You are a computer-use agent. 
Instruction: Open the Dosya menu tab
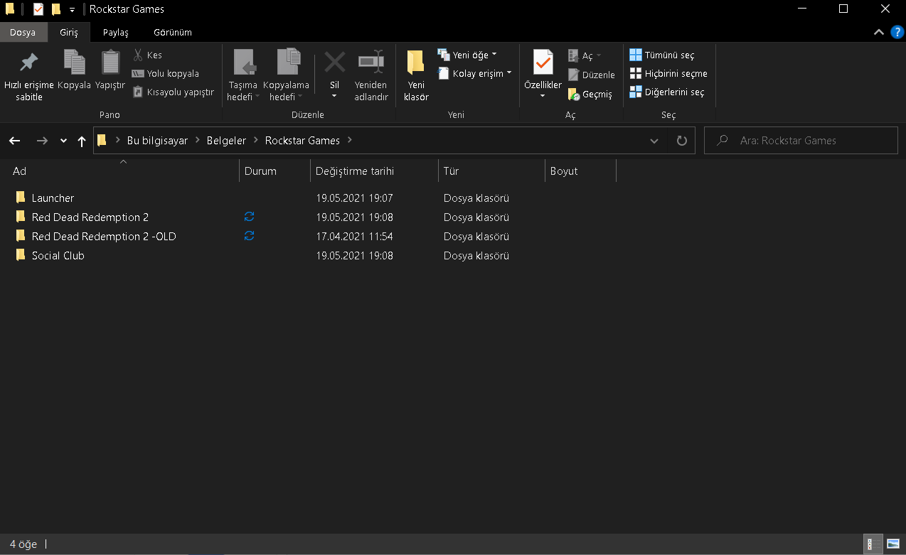coord(23,32)
